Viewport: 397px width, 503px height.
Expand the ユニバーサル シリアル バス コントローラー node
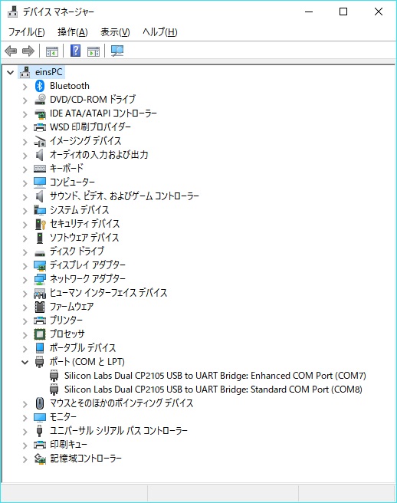[x=25, y=431]
